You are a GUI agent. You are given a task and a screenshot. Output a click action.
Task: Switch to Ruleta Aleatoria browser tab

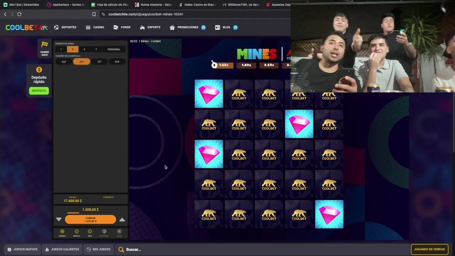tap(154, 5)
